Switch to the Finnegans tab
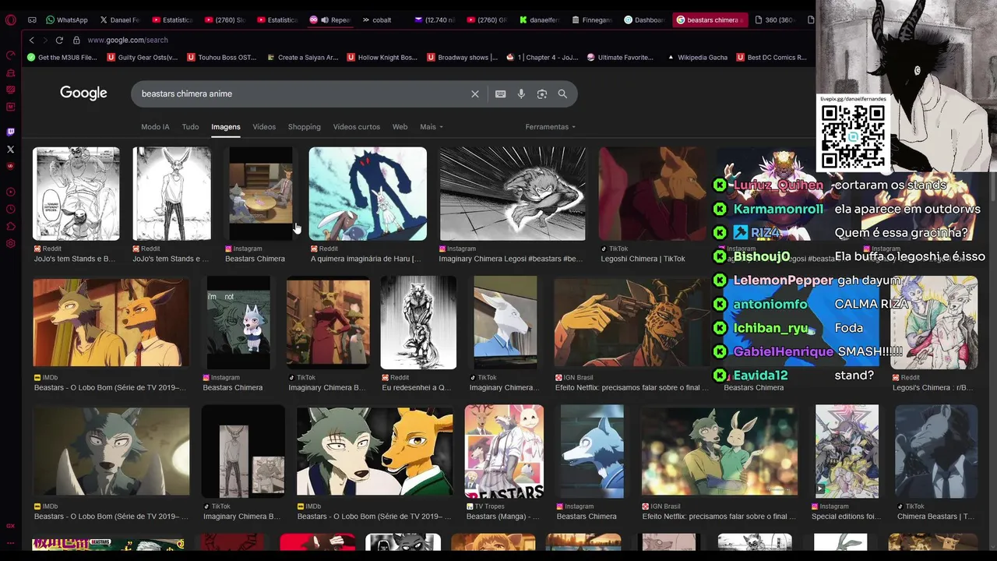Screen dimensions: 997x561 pyautogui.click(x=592, y=19)
